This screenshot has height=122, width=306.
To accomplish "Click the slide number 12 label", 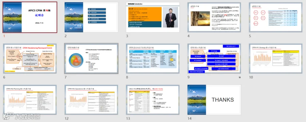I will click(x=67, y=119).
